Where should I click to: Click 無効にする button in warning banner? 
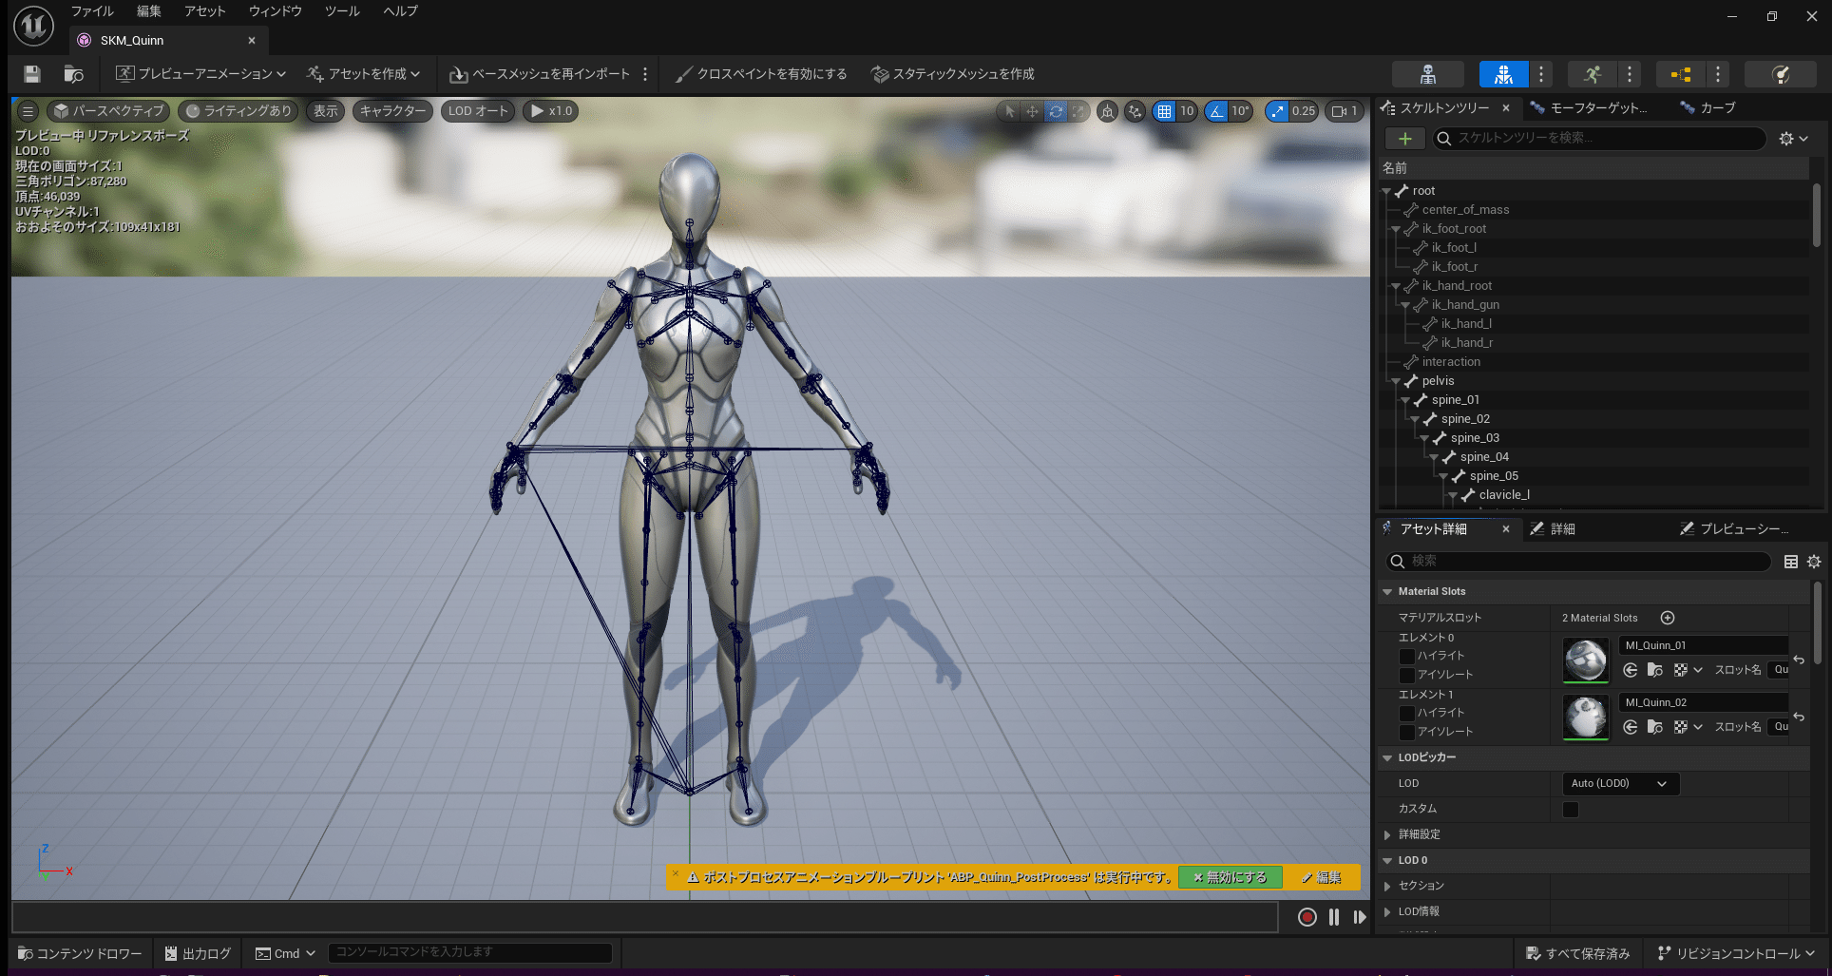coord(1231,878)
